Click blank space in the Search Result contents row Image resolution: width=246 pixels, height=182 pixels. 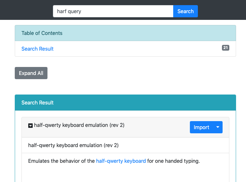pos(137,49)
